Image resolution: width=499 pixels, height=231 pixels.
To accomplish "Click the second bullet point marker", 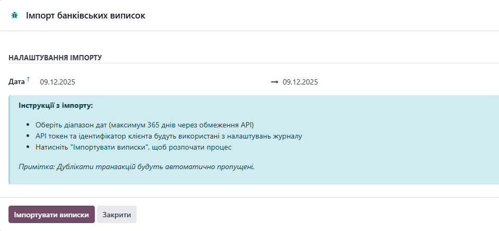I will 29,137.
